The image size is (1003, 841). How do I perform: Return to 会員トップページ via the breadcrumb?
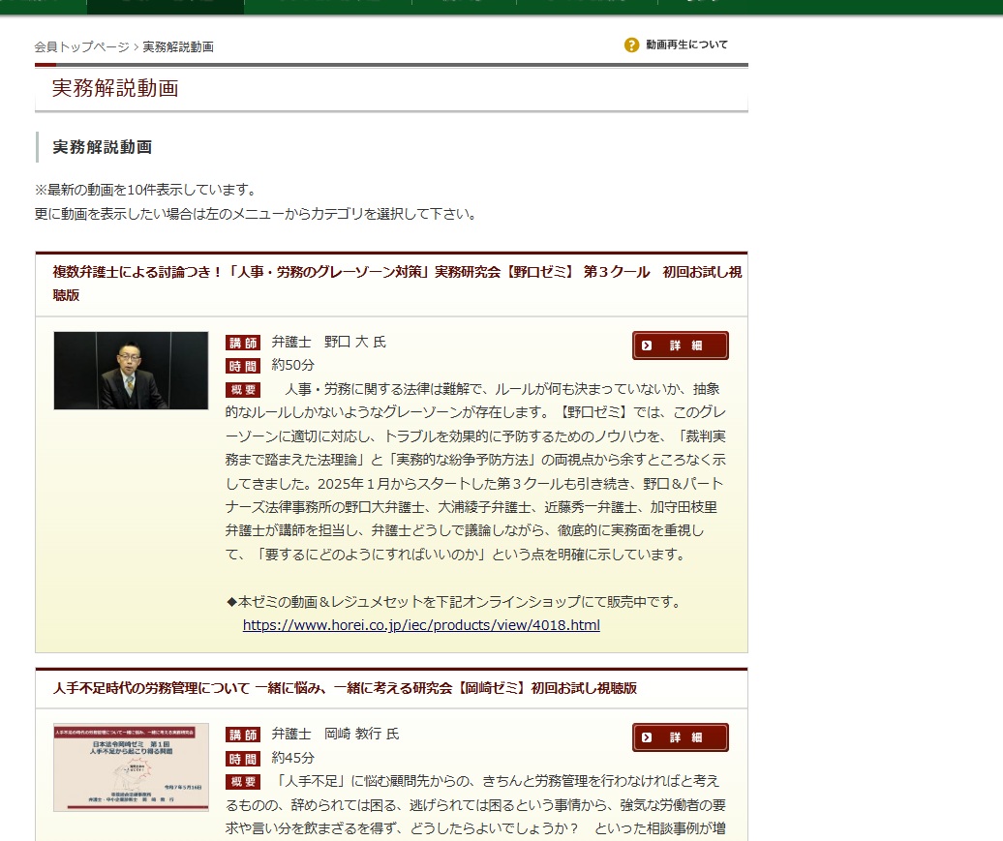coord(81,44)
